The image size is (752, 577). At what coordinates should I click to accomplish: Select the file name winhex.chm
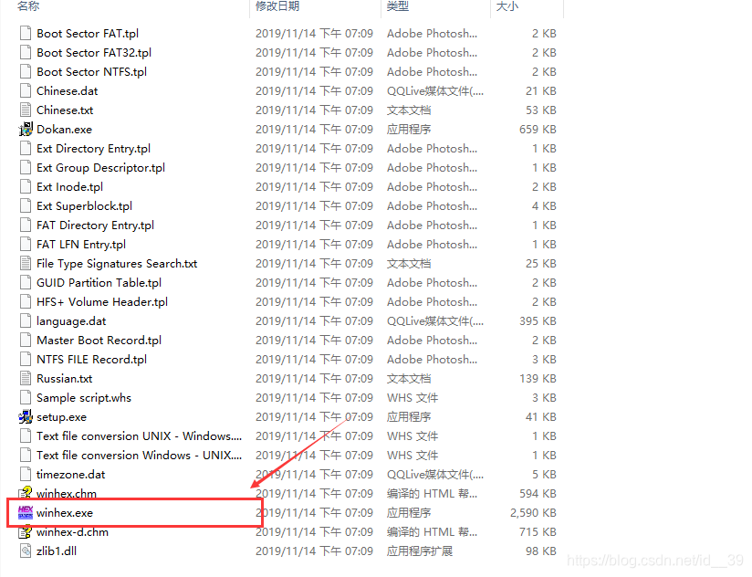(x=67, y=494)
